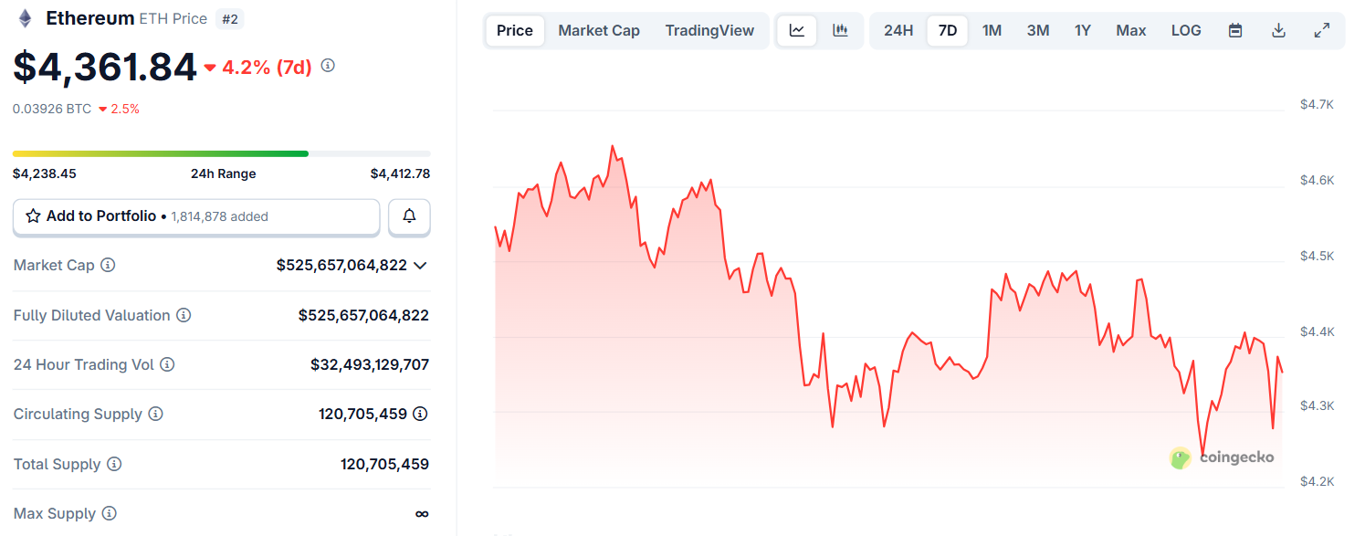This screenshot has height=536, width=1365.
Task: Switch to the candlestick chart icon
Action: click(x=840, y=29)
